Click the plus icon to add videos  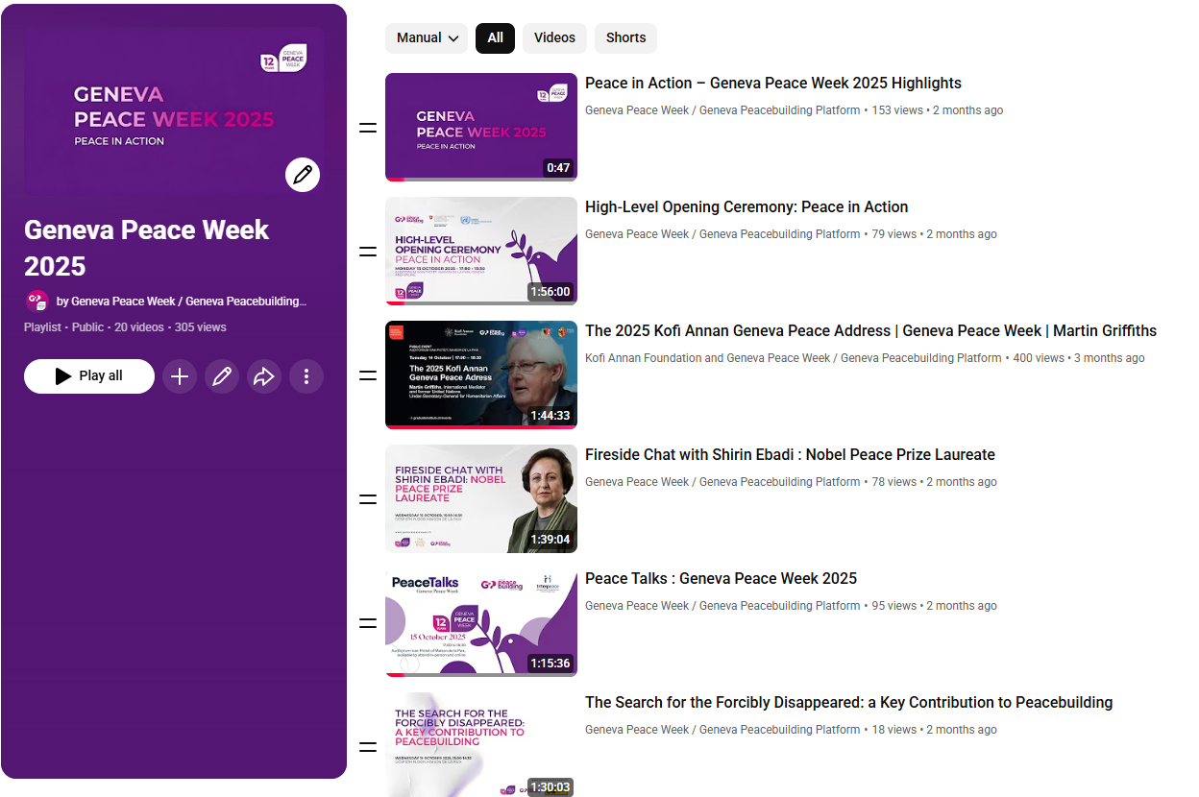point(180,376)
